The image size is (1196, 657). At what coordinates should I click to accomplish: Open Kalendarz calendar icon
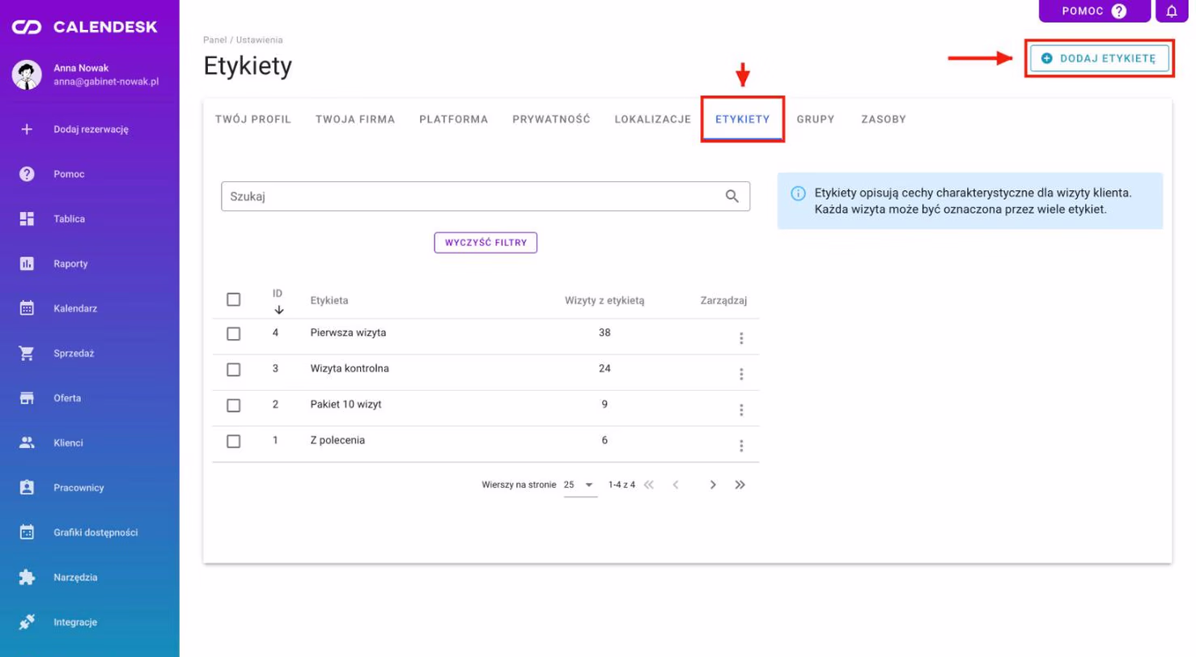click(27, 308)
